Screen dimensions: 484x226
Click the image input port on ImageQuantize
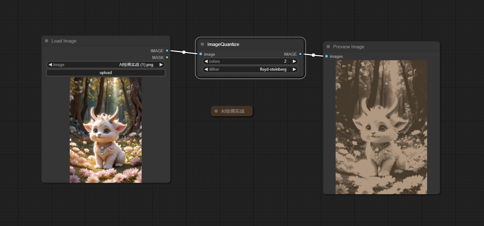click(x=201, y=54)
